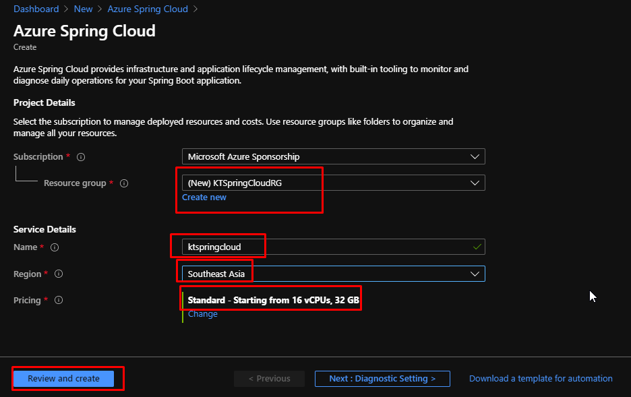Click the Standard pricing tier text

point(273,300)
